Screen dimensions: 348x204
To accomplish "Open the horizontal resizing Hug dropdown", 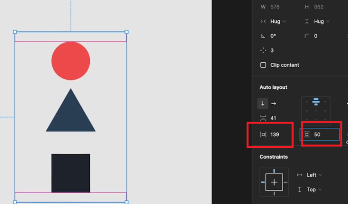I will (278, 21).
